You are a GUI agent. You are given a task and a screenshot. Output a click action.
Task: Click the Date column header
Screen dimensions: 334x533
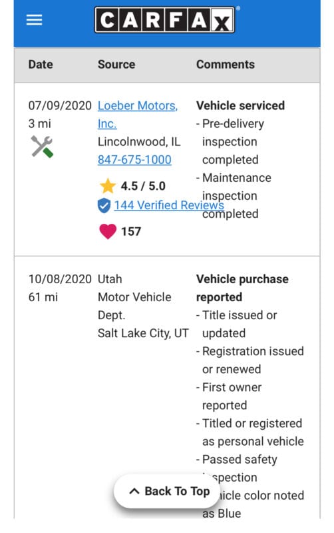41,65
